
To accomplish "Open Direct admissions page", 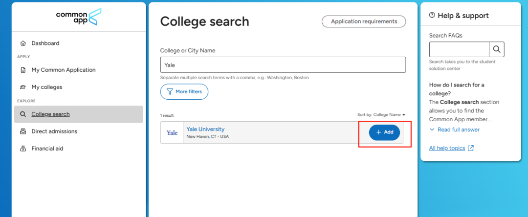I will point(54,131).
